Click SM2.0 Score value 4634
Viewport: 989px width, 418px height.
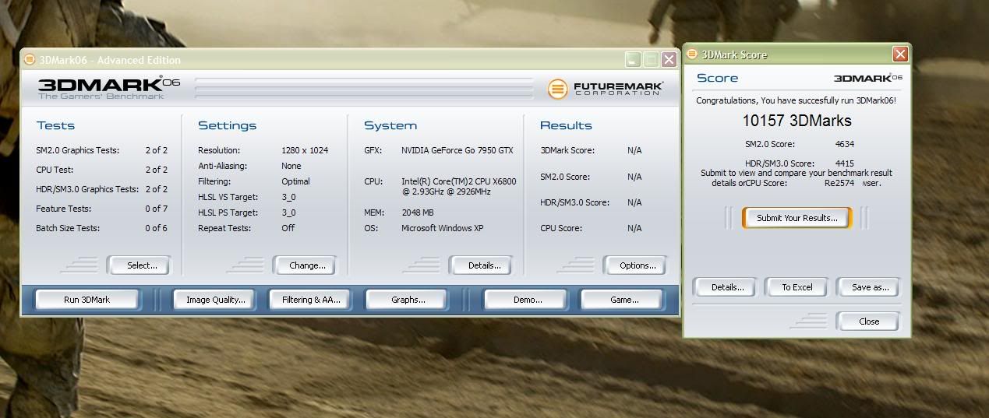coord(844,143)
